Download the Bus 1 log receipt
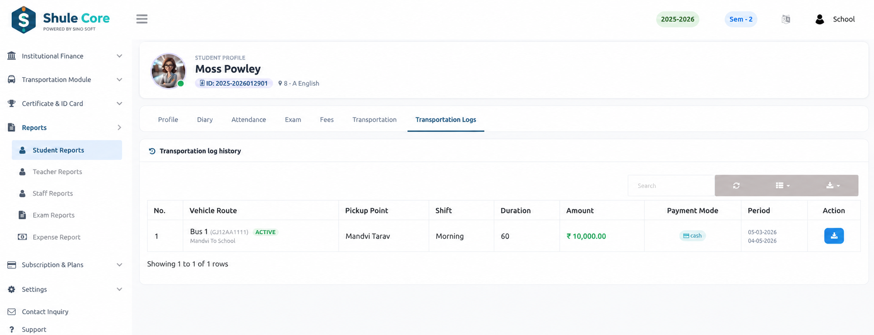Screen dimensions: 874x335 834,236
